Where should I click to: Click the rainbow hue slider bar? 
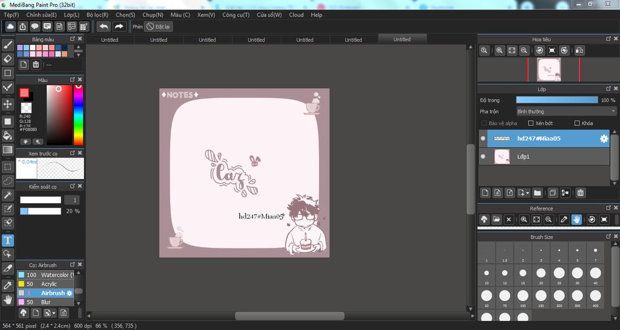click(x=78, y=114)
